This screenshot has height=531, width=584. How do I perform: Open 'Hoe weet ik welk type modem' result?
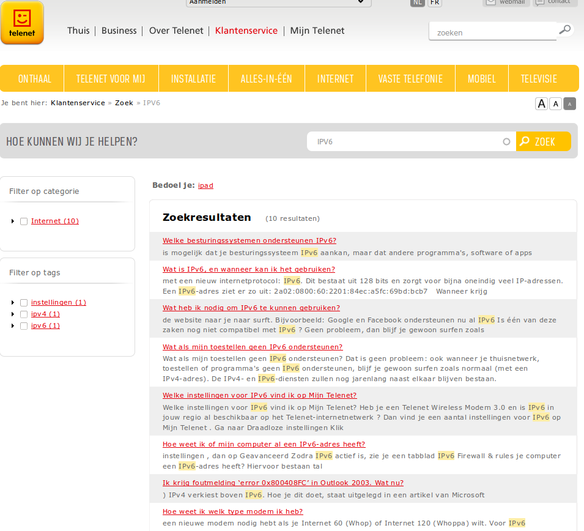pos(233,511)
